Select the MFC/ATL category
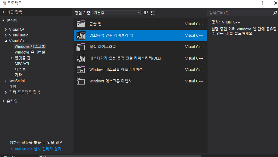Image resolution: width=278 pixels, height=157 pixels. [x=22, y=63]
